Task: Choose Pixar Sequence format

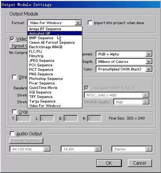Action: tap(55, 83)
